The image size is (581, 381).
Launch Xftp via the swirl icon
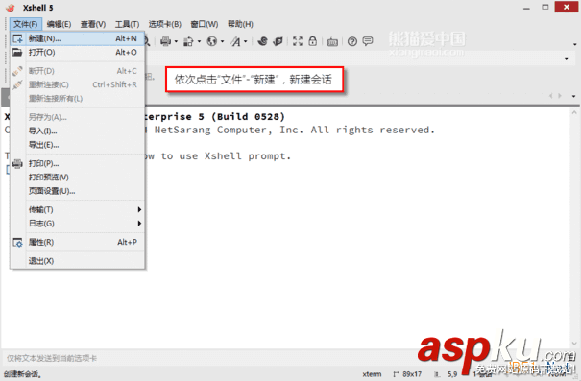point(262,41)
